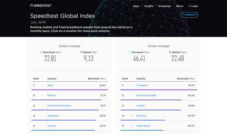227x134 pixels.
Task: Open Singapore in fixed broadband ranking
Action: pyautogui.click(x=142, y=85)
